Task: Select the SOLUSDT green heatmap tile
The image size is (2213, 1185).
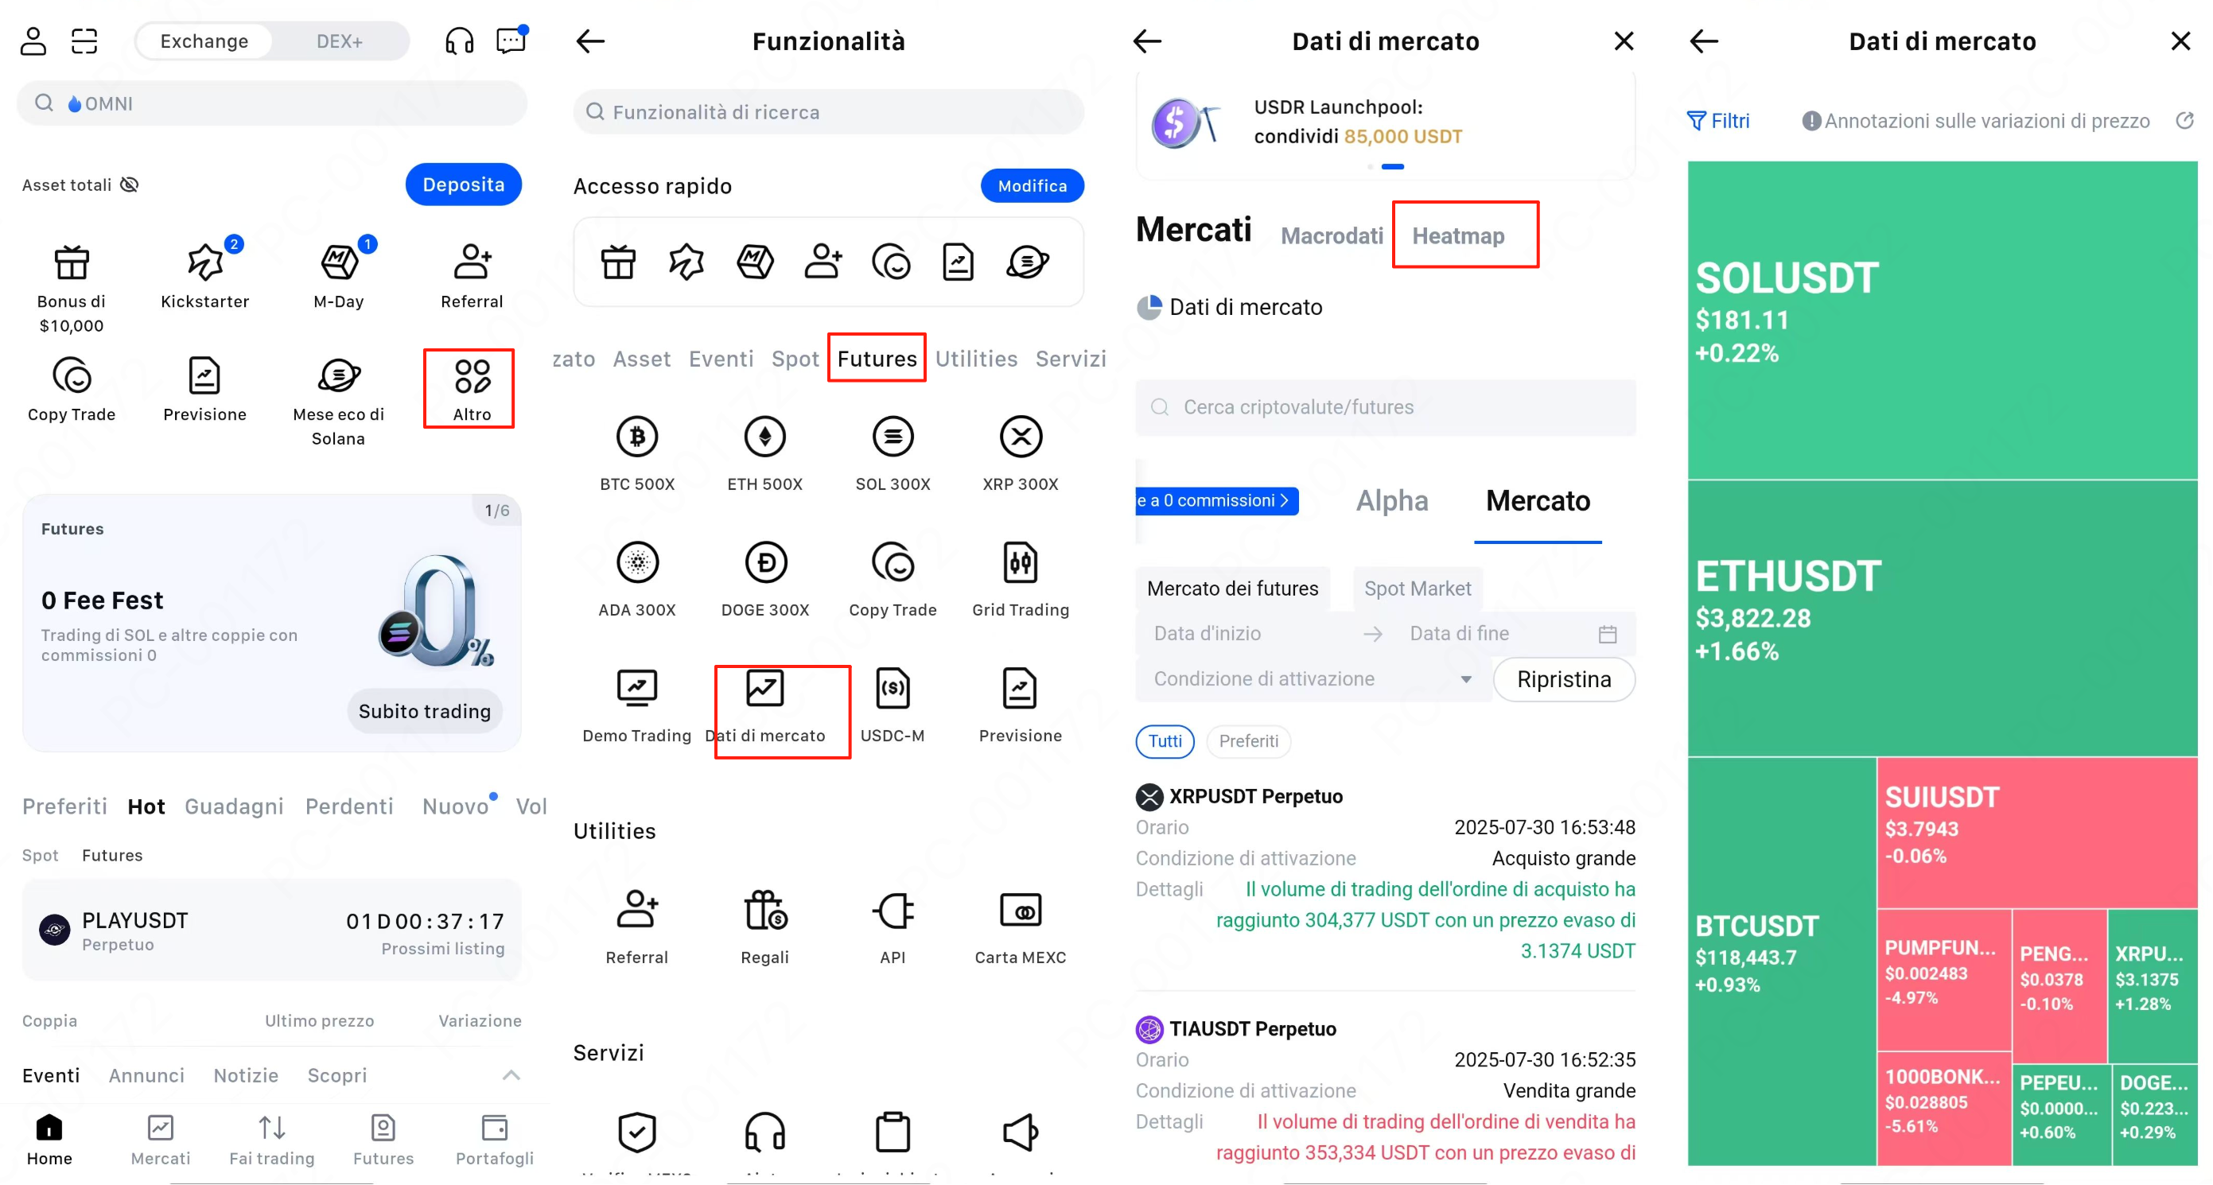Action: pos(1942,321)
